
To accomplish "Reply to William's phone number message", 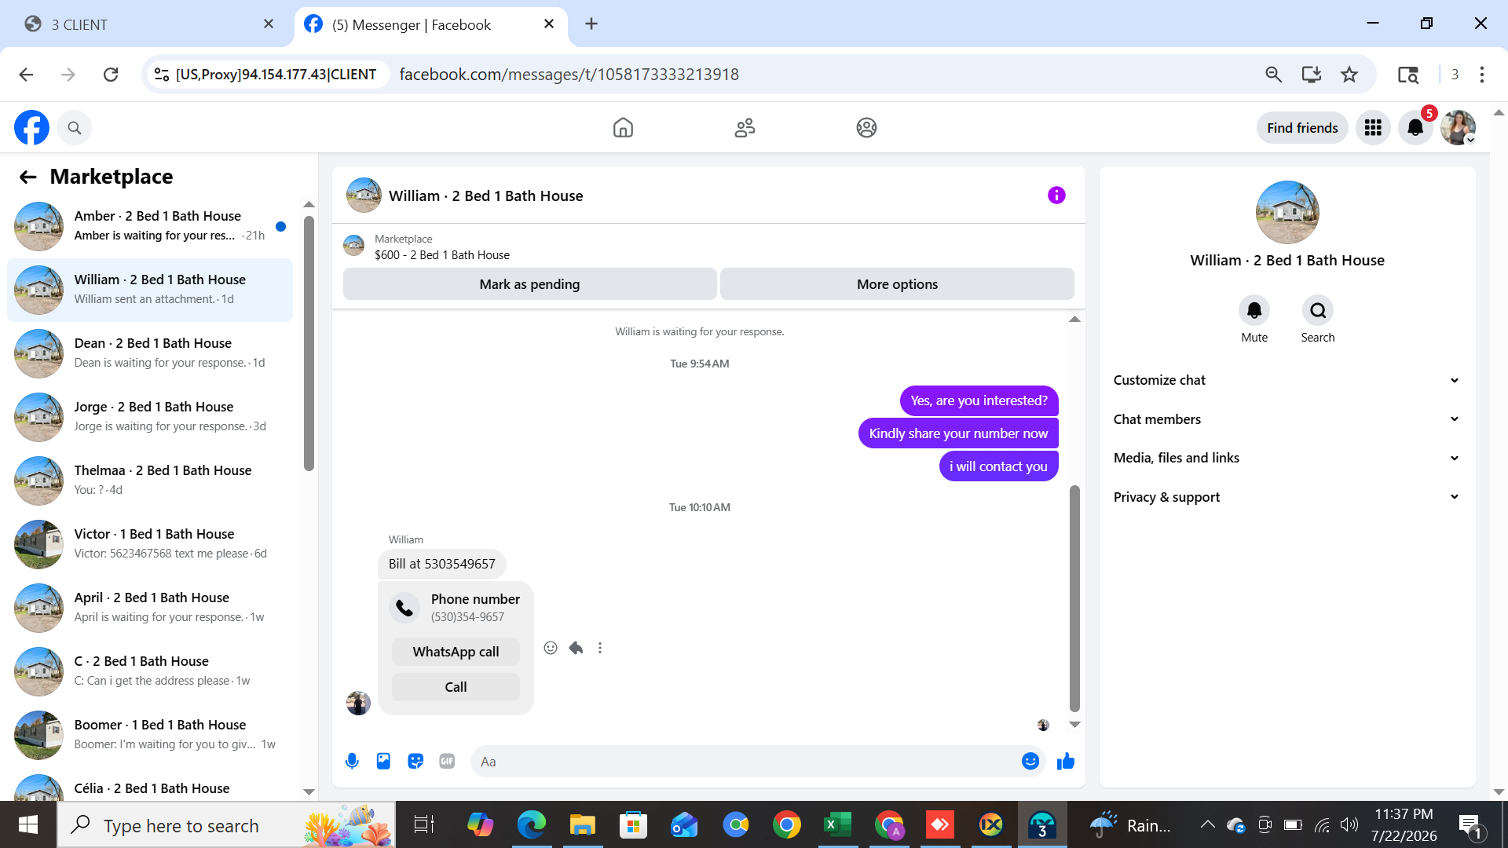I will 576,648.
